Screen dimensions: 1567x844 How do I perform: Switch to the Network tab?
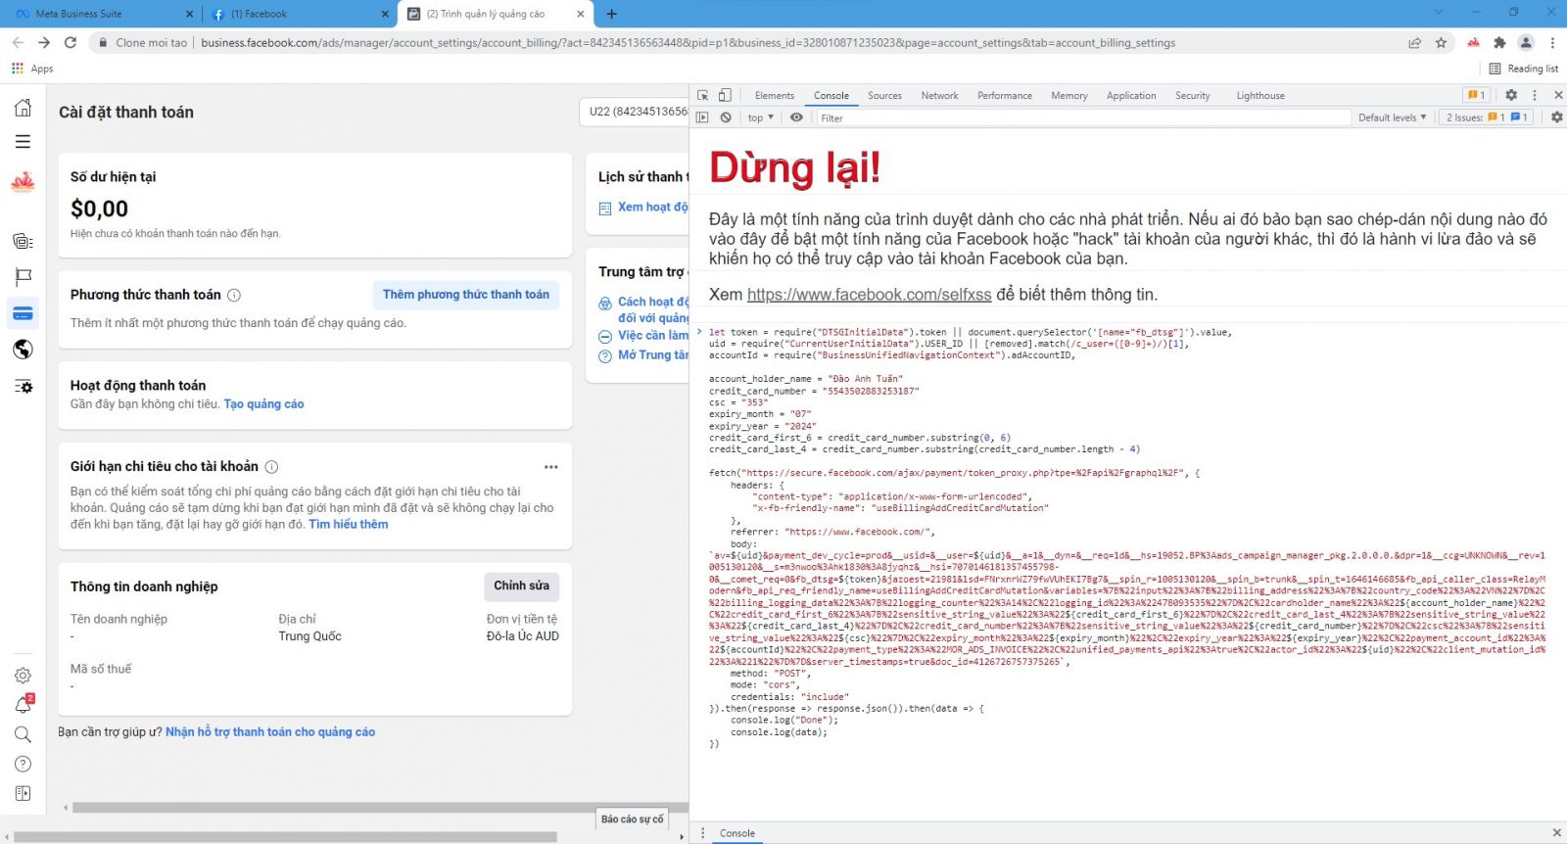(939, 96)
